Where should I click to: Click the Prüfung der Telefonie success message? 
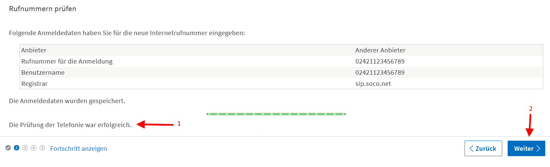(x=70, y=125)
